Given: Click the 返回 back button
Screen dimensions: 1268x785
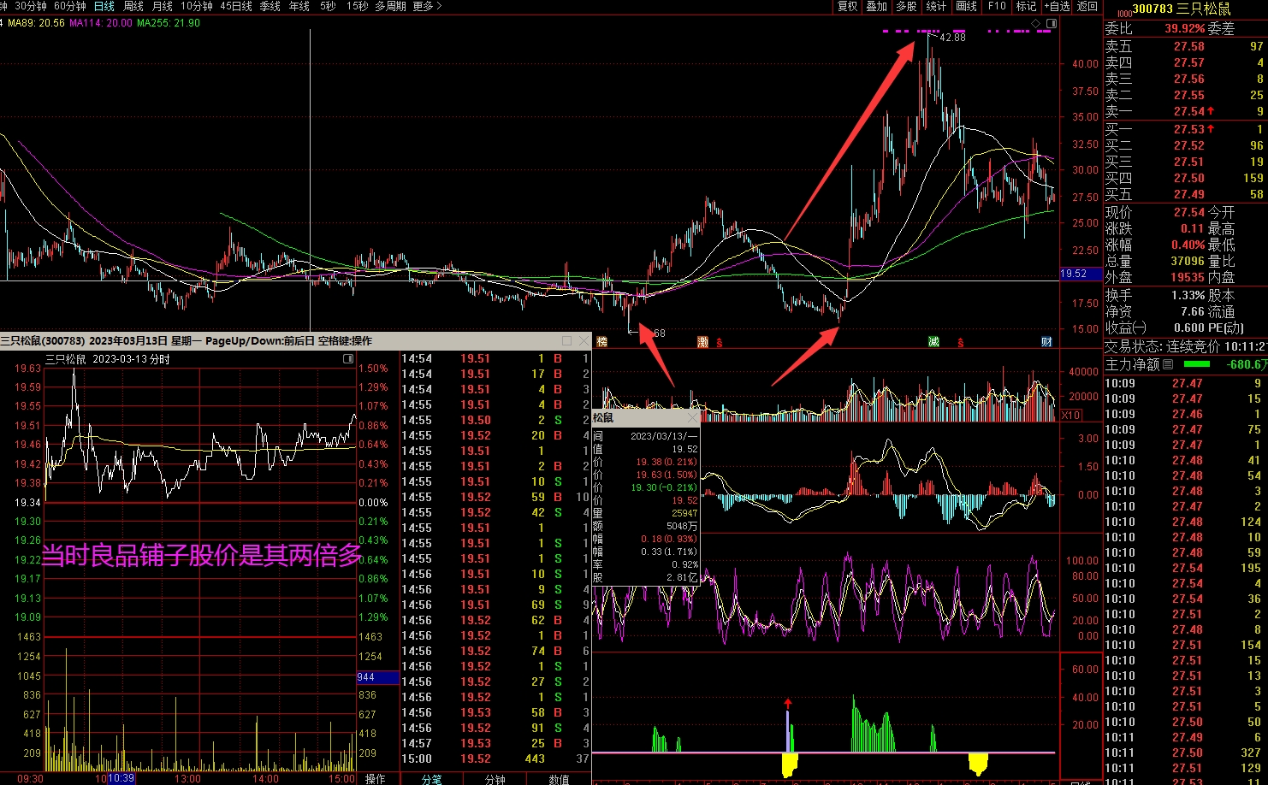Looking at the screenshot, I should tap(1087, 6).
